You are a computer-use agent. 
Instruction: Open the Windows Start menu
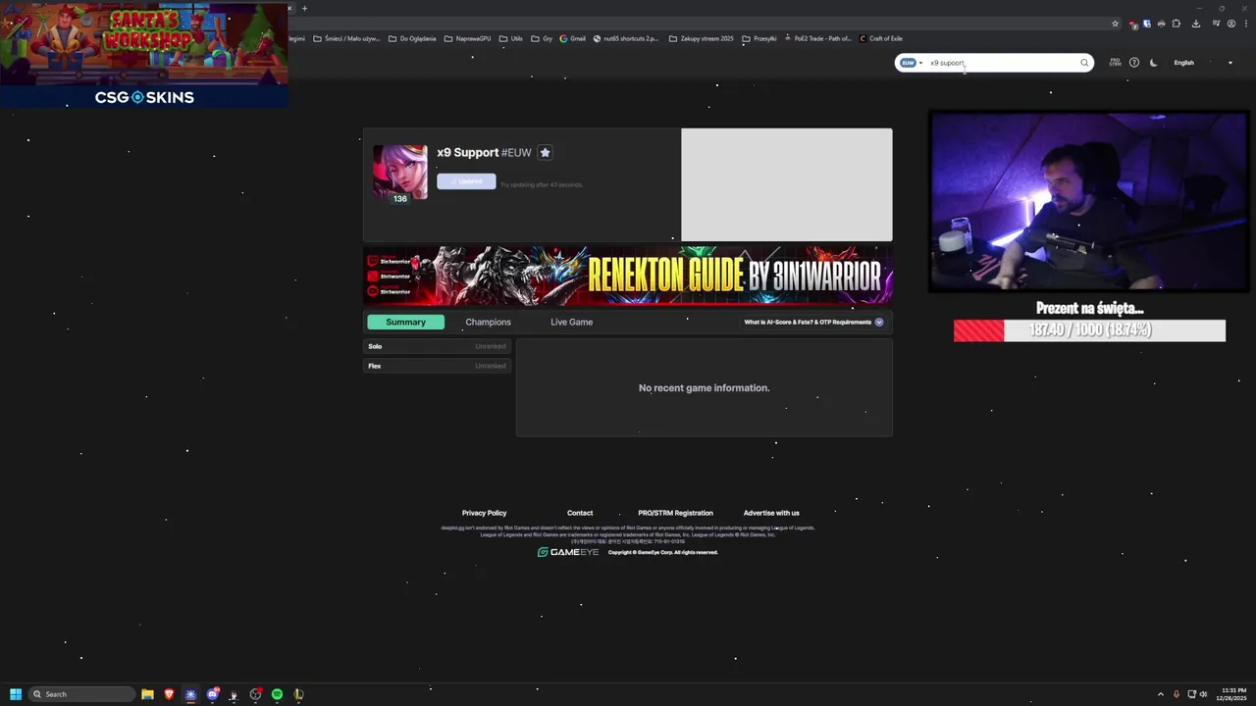tap(16, 694)
